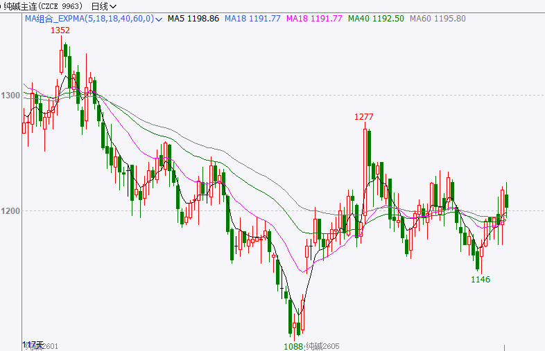Click the 1300 price axis label

(x=10, y=95)
